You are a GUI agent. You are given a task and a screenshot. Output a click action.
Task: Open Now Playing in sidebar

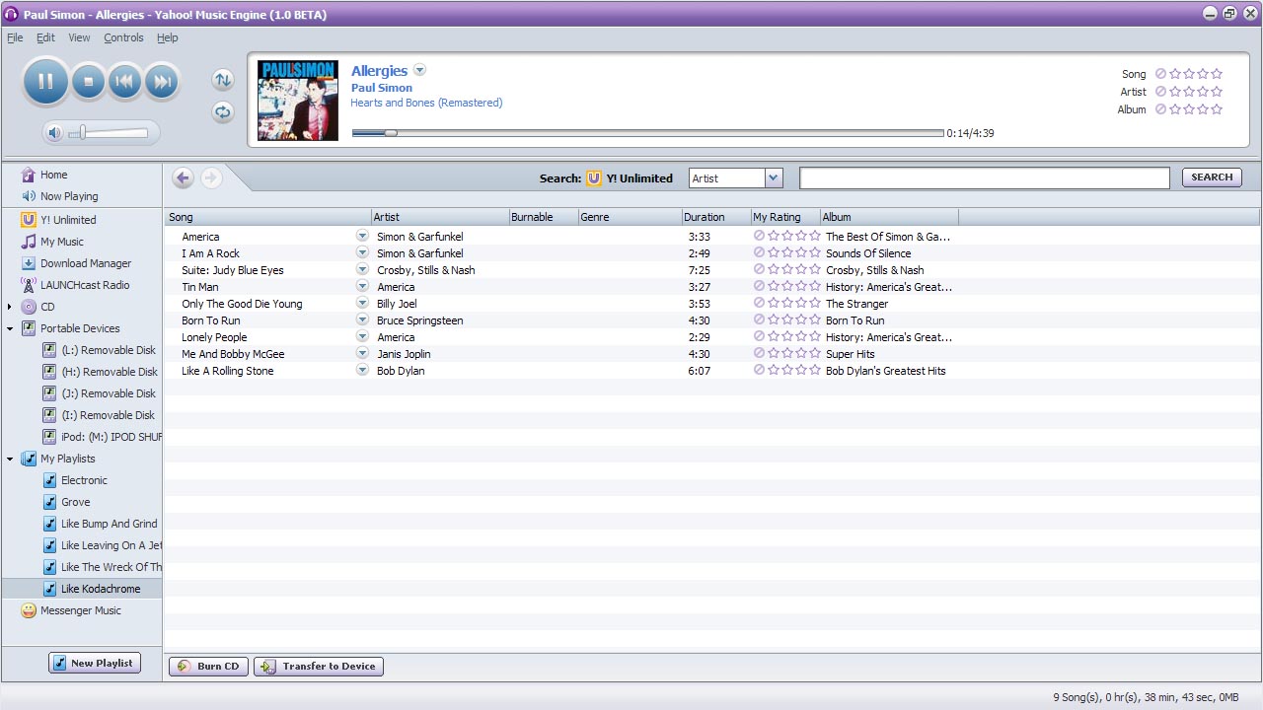click(x=69, y=196)
